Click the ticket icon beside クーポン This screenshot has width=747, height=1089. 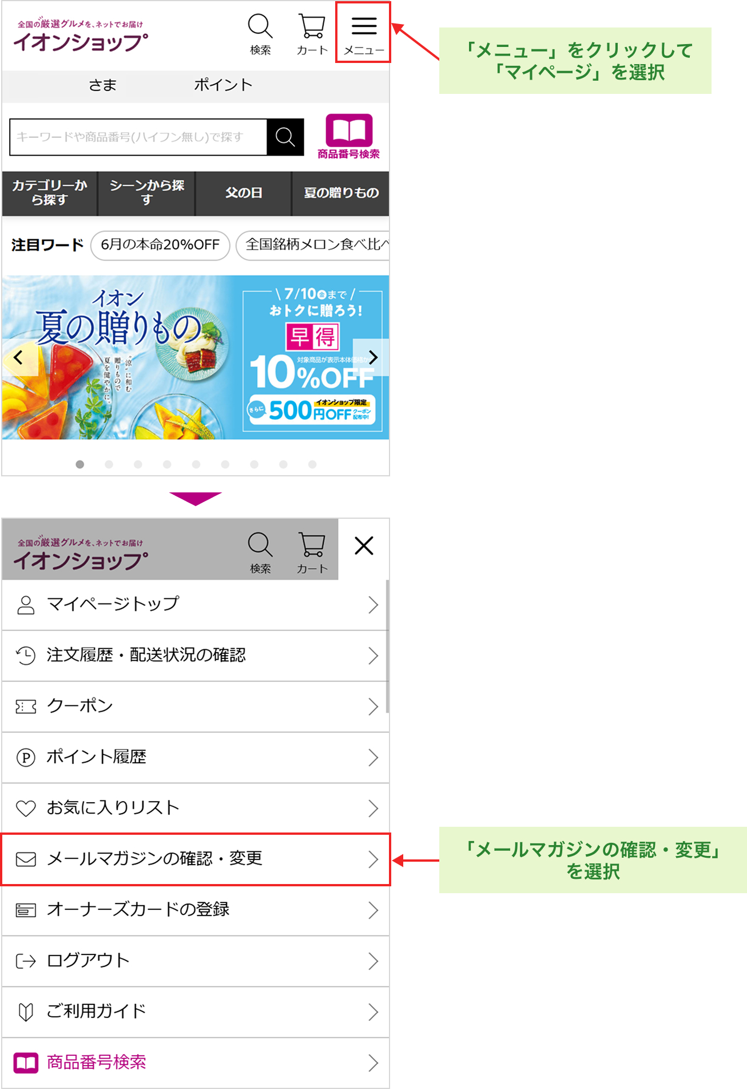point(26,707)
